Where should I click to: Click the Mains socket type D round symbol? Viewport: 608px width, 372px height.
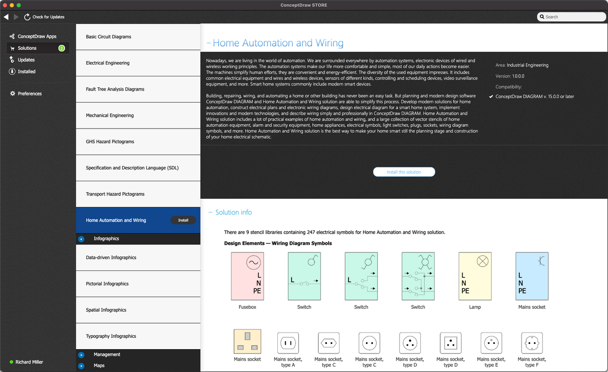tap(410, 343)
